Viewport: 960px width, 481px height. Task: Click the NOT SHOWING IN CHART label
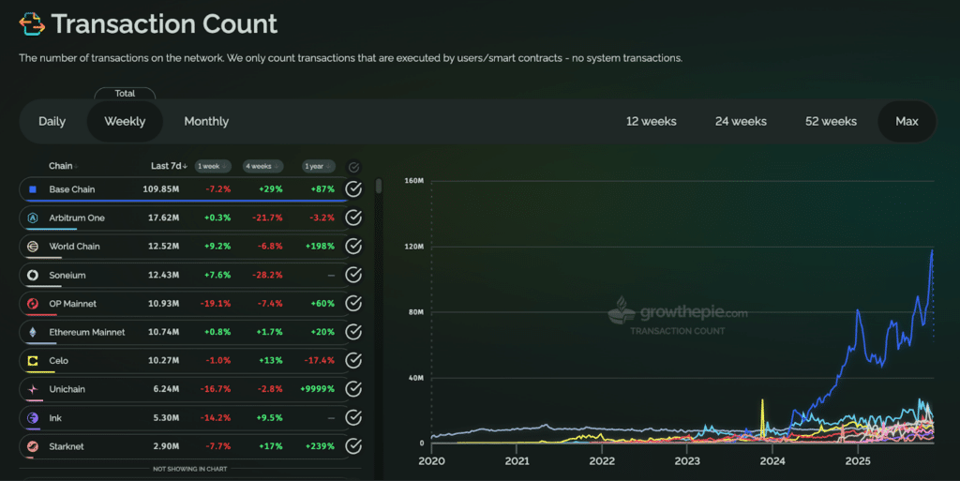[189, 469]
